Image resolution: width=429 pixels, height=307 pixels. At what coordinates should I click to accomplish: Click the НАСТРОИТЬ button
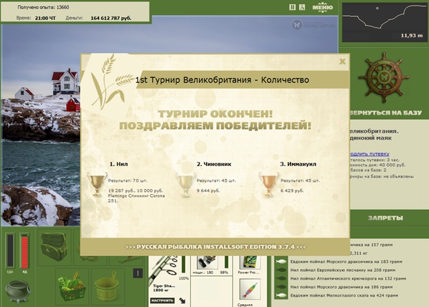click(163, 300)
